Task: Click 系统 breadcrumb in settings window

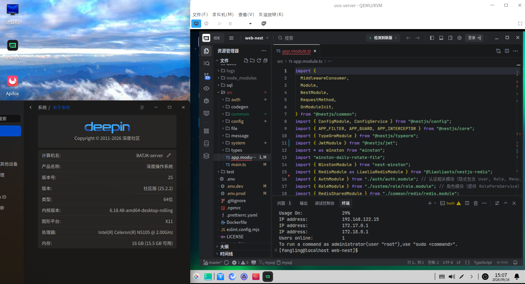Action: (42, 108)
